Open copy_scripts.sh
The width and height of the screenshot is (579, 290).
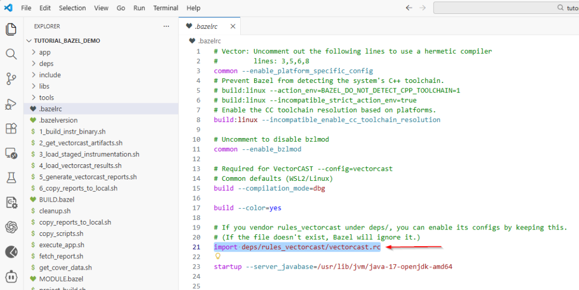pos(101,234)
